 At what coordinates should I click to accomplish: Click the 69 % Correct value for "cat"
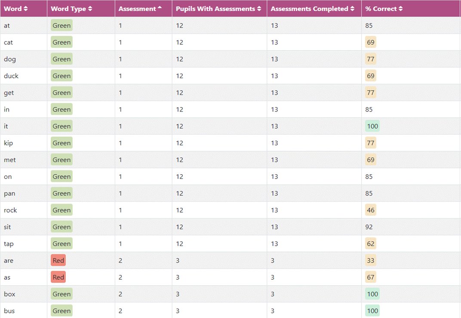pyautogui.click(x=371, y=42)
